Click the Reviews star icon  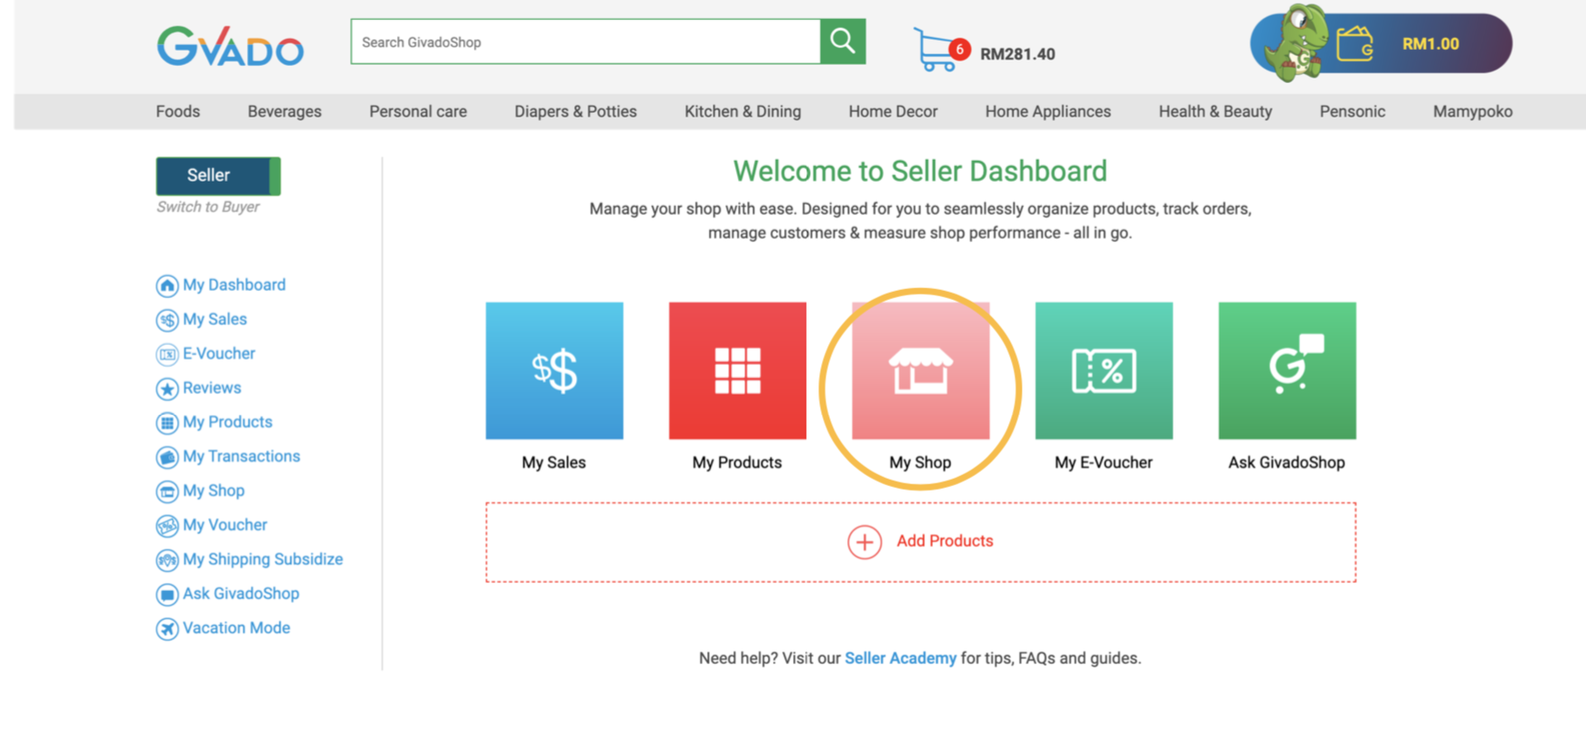point(167,389)
